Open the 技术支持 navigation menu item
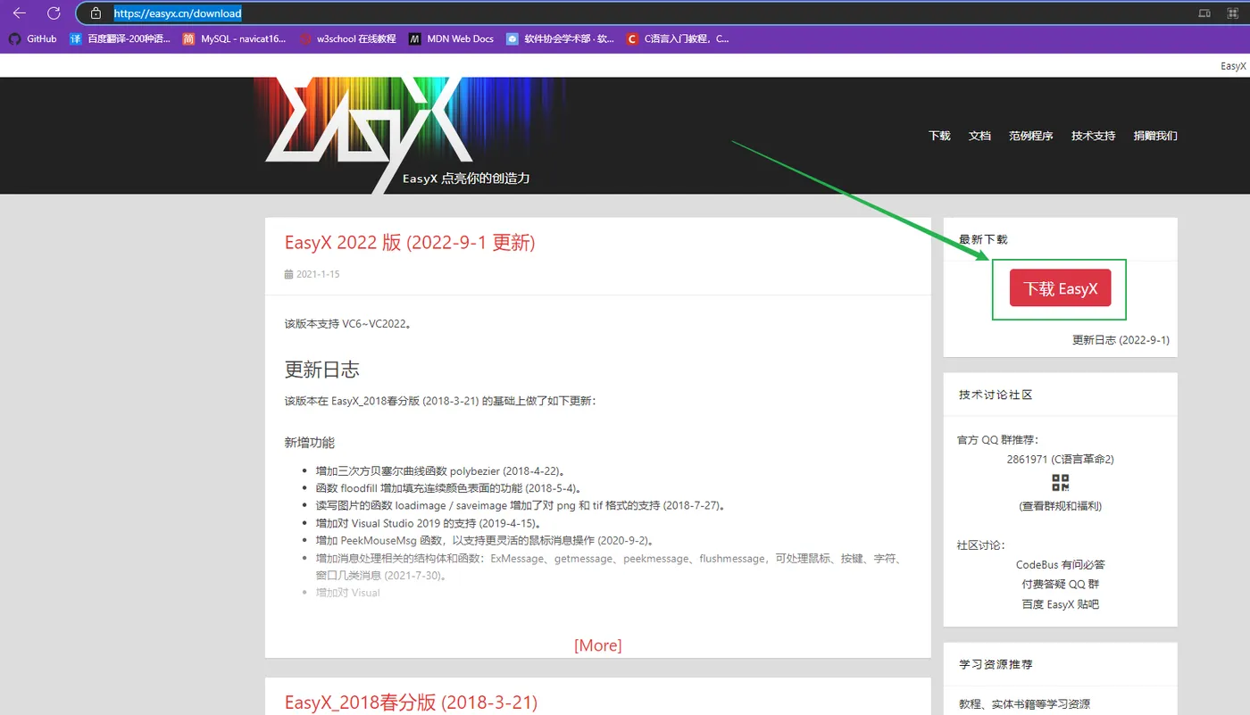1250x715 pixels. 1094,136
